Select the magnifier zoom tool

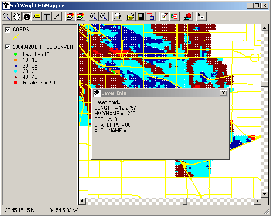tap(7, 17)
